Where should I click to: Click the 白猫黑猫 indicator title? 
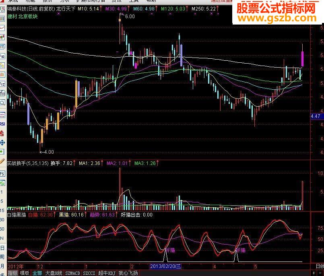[17, 214]
